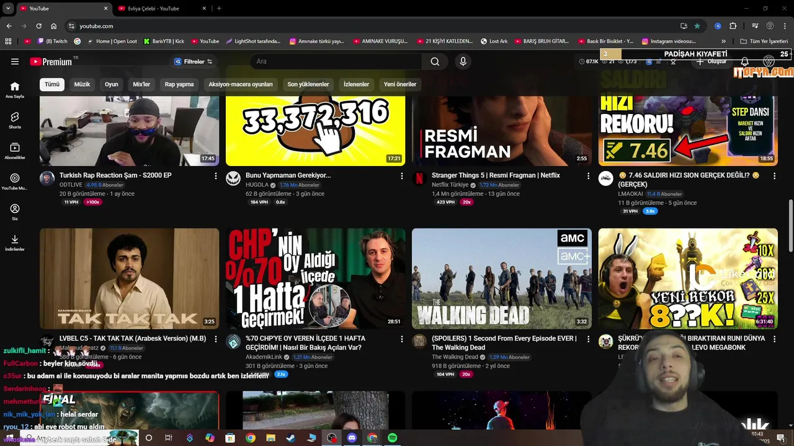Toggle the bookmark star in address bar
This screenshot has height=446, width=794.
(x=697, y=26)
